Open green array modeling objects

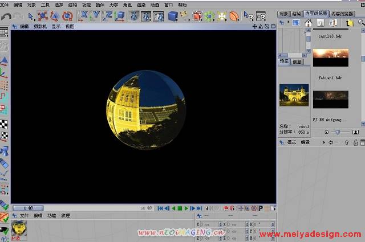coord(209,17)
